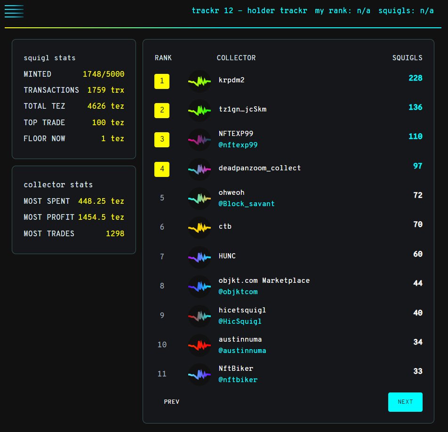Click the rank number 11
Screen dimensions: 448x432
(x=162, y=374)
